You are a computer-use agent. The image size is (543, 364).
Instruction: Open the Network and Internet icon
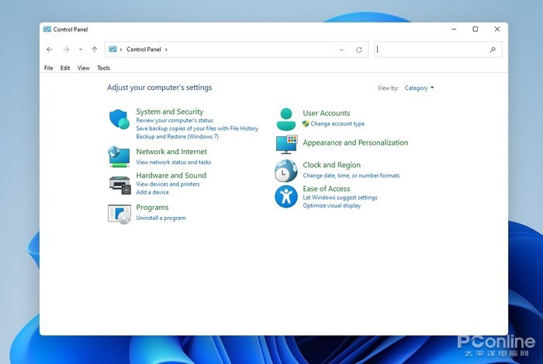(x=119, y=156)
